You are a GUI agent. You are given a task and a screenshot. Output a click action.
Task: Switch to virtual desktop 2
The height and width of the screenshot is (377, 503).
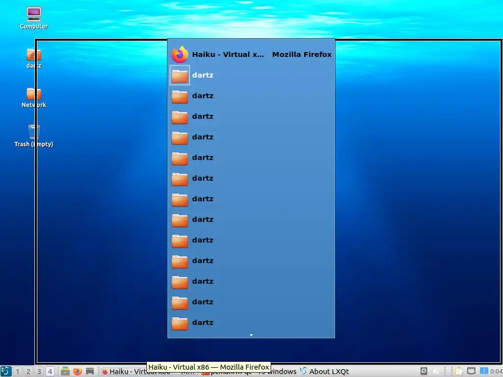28,372
